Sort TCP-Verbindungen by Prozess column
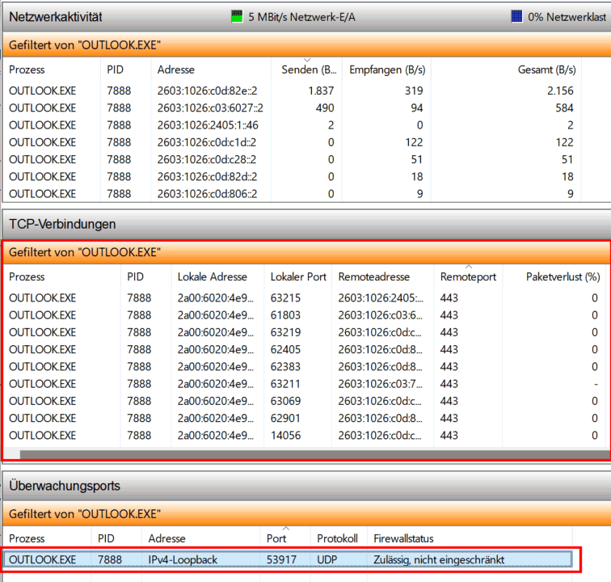Image resolution: width=611 pixels, height=582 pixels. click(x=62, y=276)
